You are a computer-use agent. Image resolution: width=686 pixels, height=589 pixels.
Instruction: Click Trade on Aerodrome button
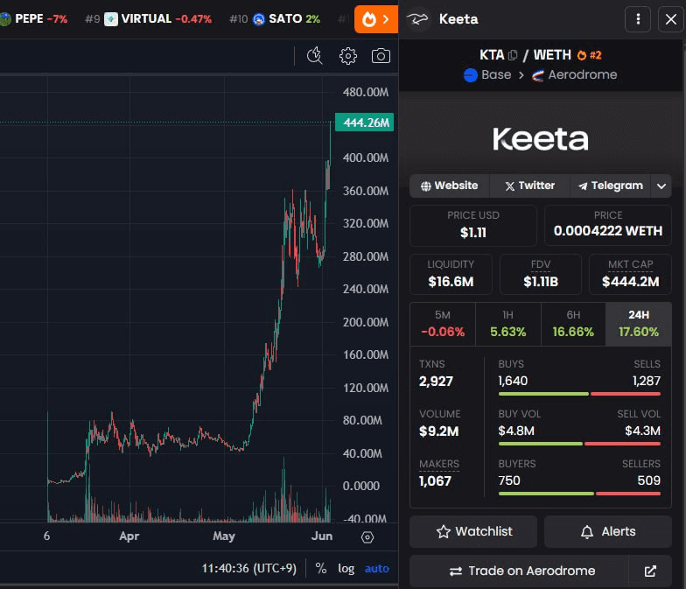[x=519, y=571]
